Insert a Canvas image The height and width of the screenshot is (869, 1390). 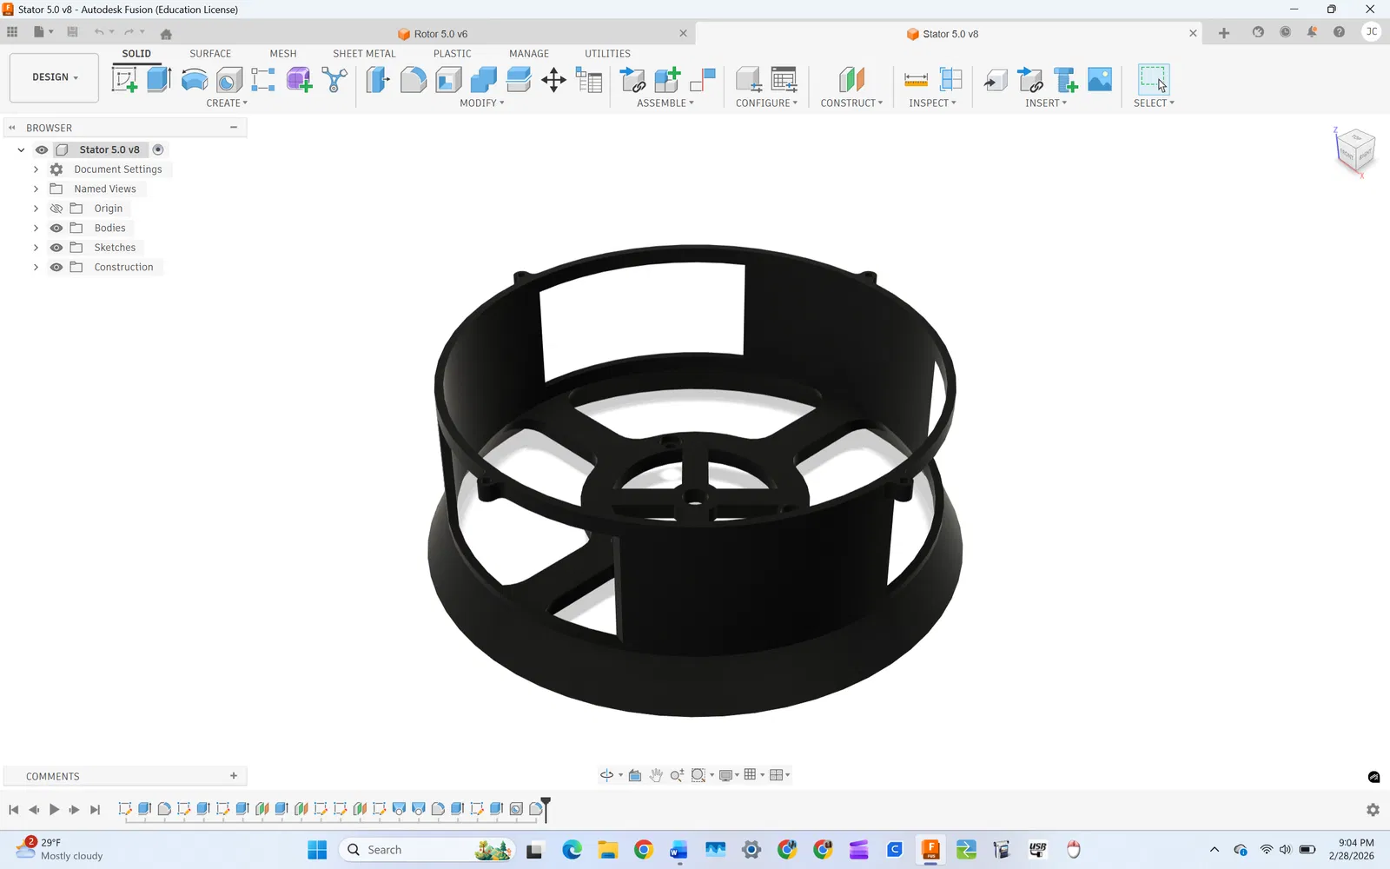pyautogui.click(x=1100, y=80)
